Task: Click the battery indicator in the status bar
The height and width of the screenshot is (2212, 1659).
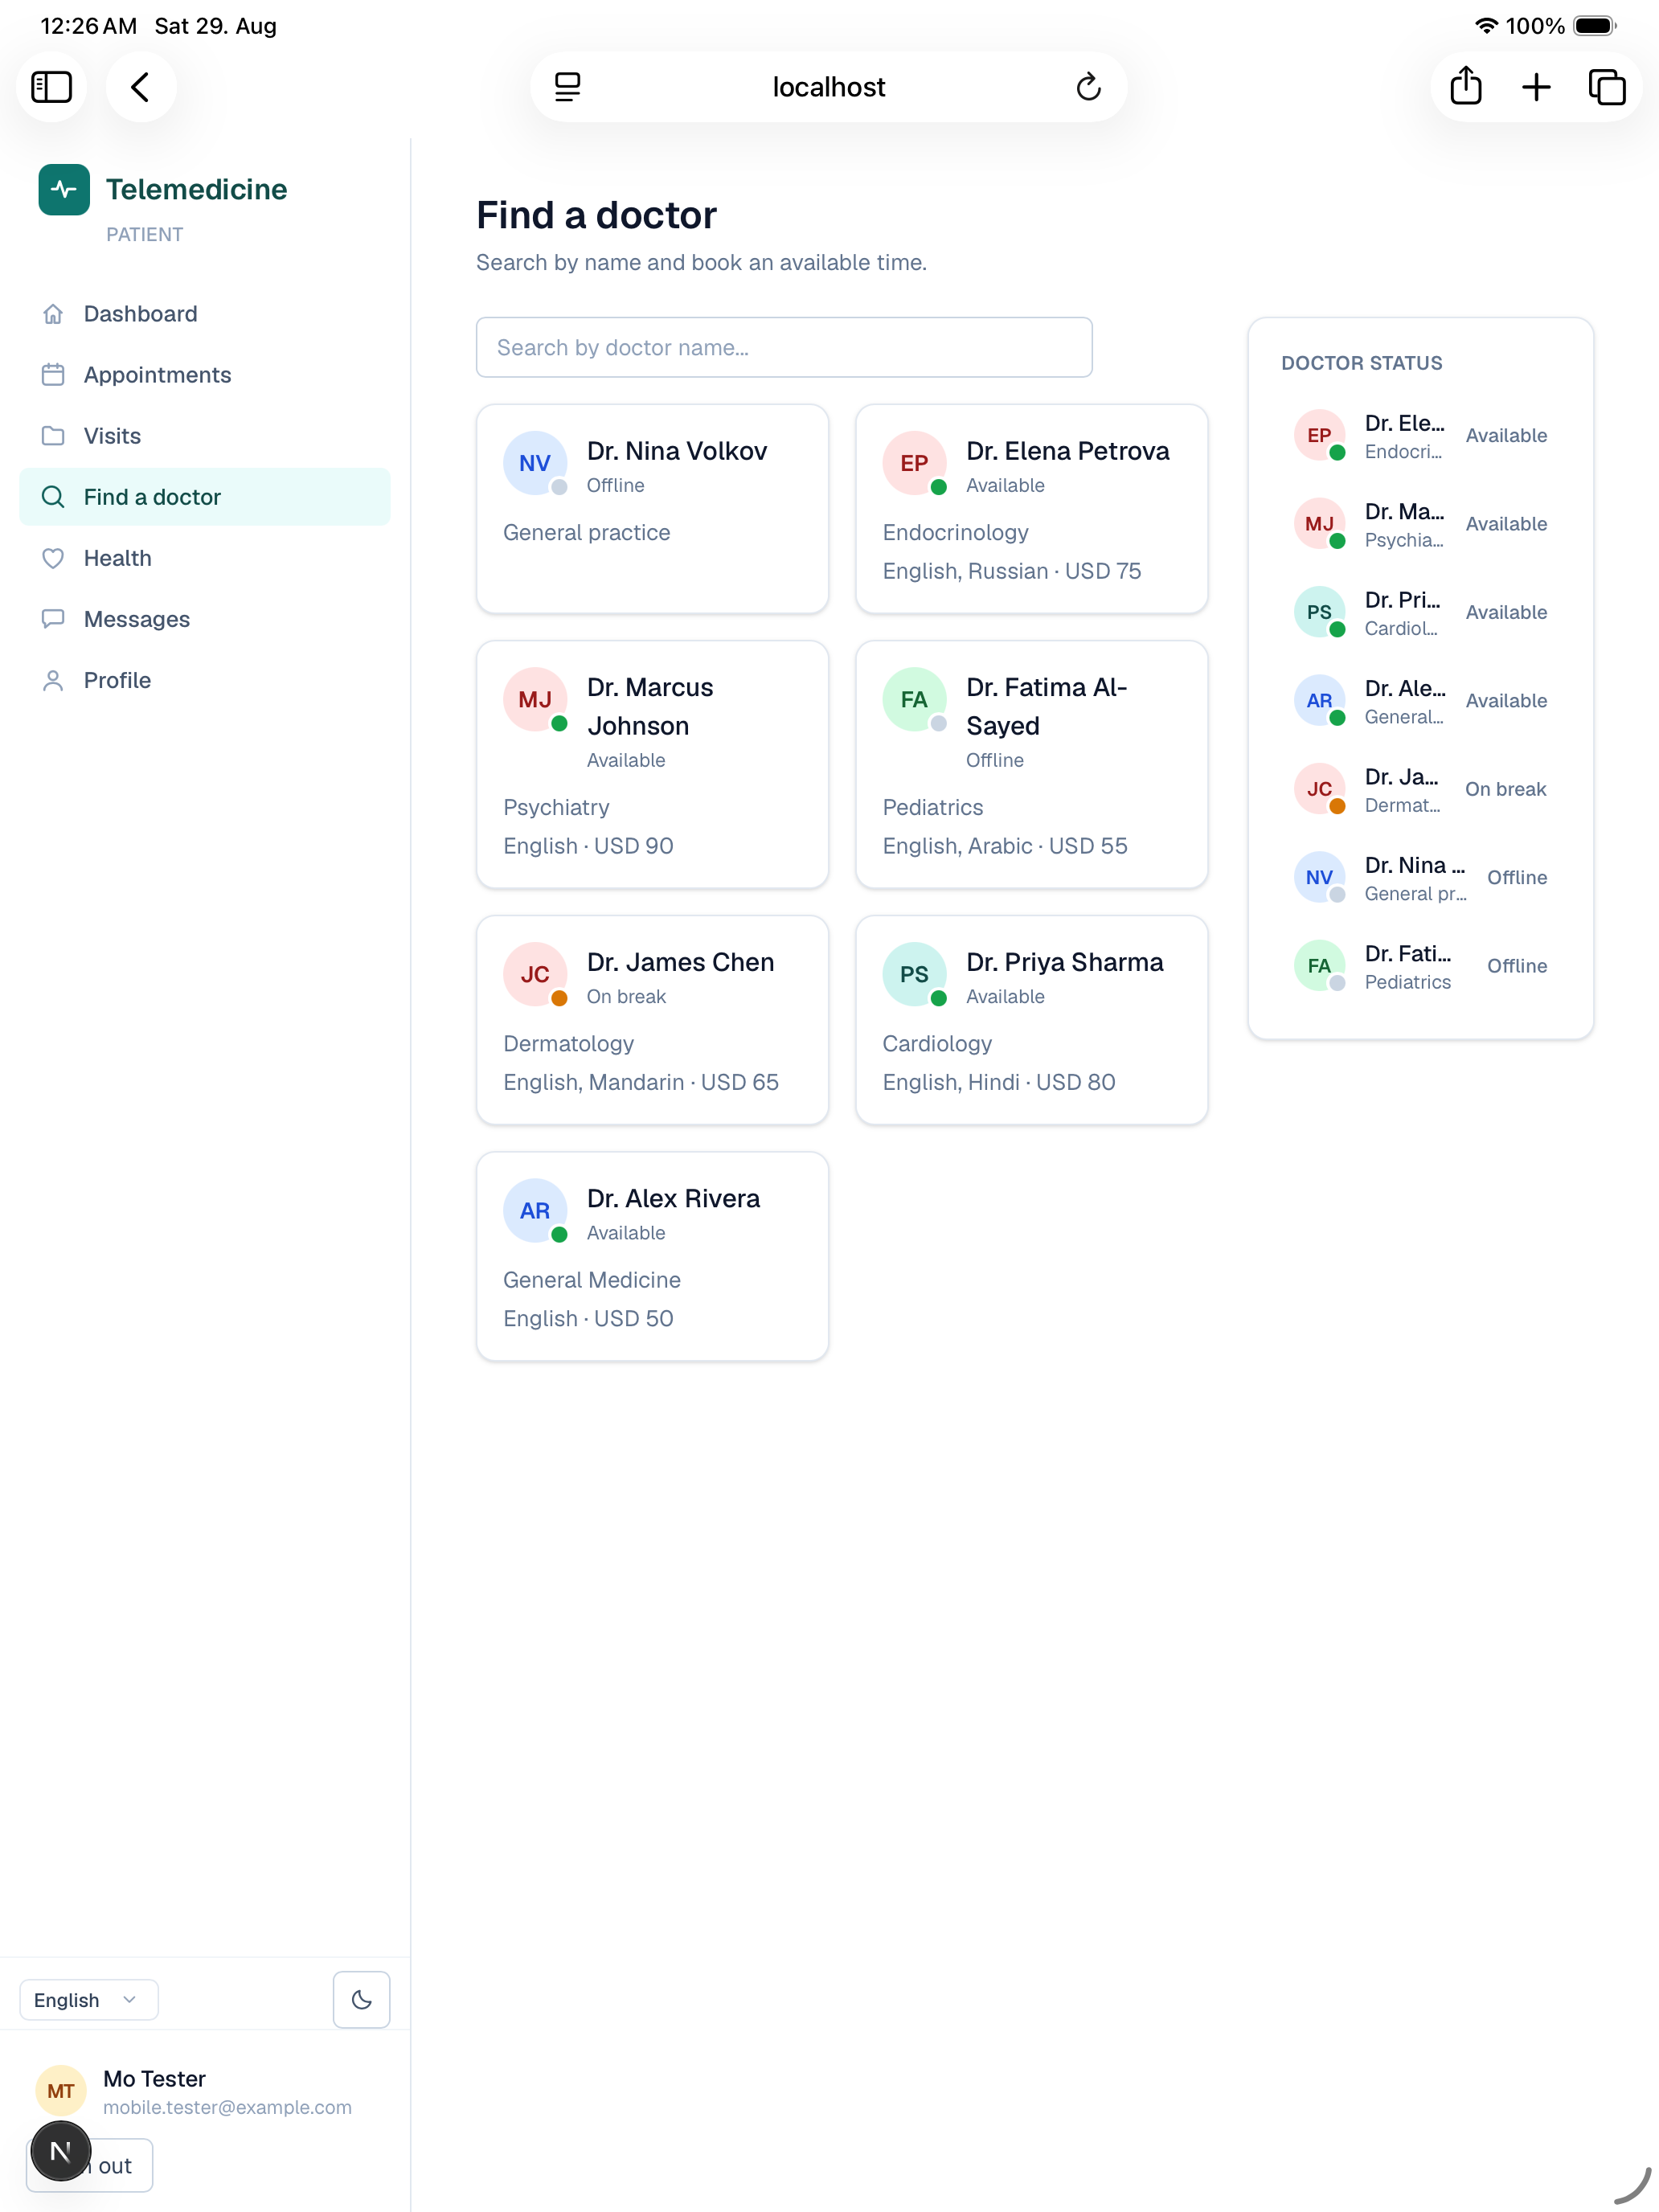Action: tap(1594, 26)
